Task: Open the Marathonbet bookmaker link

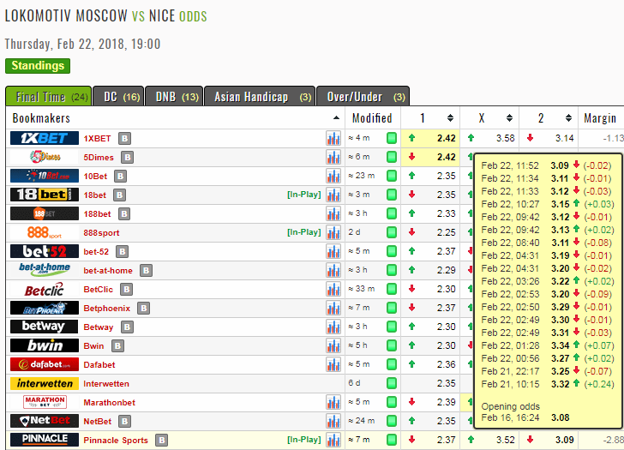Action: coord(110,403)
